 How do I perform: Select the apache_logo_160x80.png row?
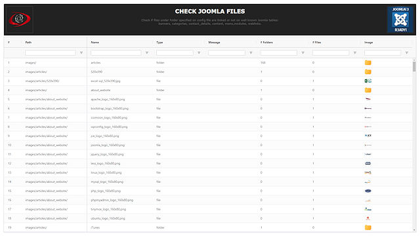209,99
